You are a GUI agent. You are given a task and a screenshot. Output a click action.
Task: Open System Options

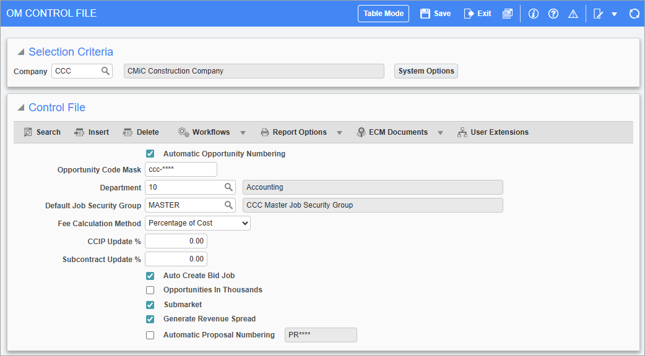[426, 70]
